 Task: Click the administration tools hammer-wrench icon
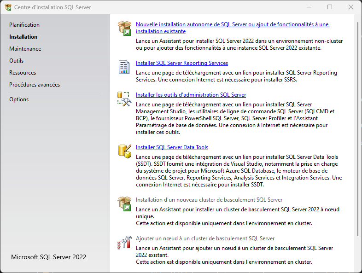(x=124, y=99)
